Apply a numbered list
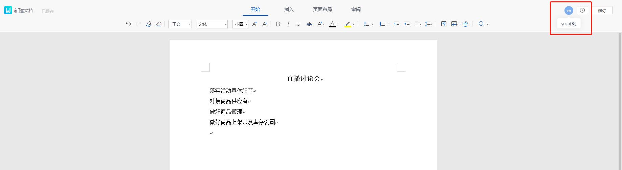The height and width of the screenshot is (170, 622). pyautogui.click(x=382, y=24)
